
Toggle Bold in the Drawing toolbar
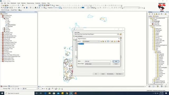click(x=43, y=89)
